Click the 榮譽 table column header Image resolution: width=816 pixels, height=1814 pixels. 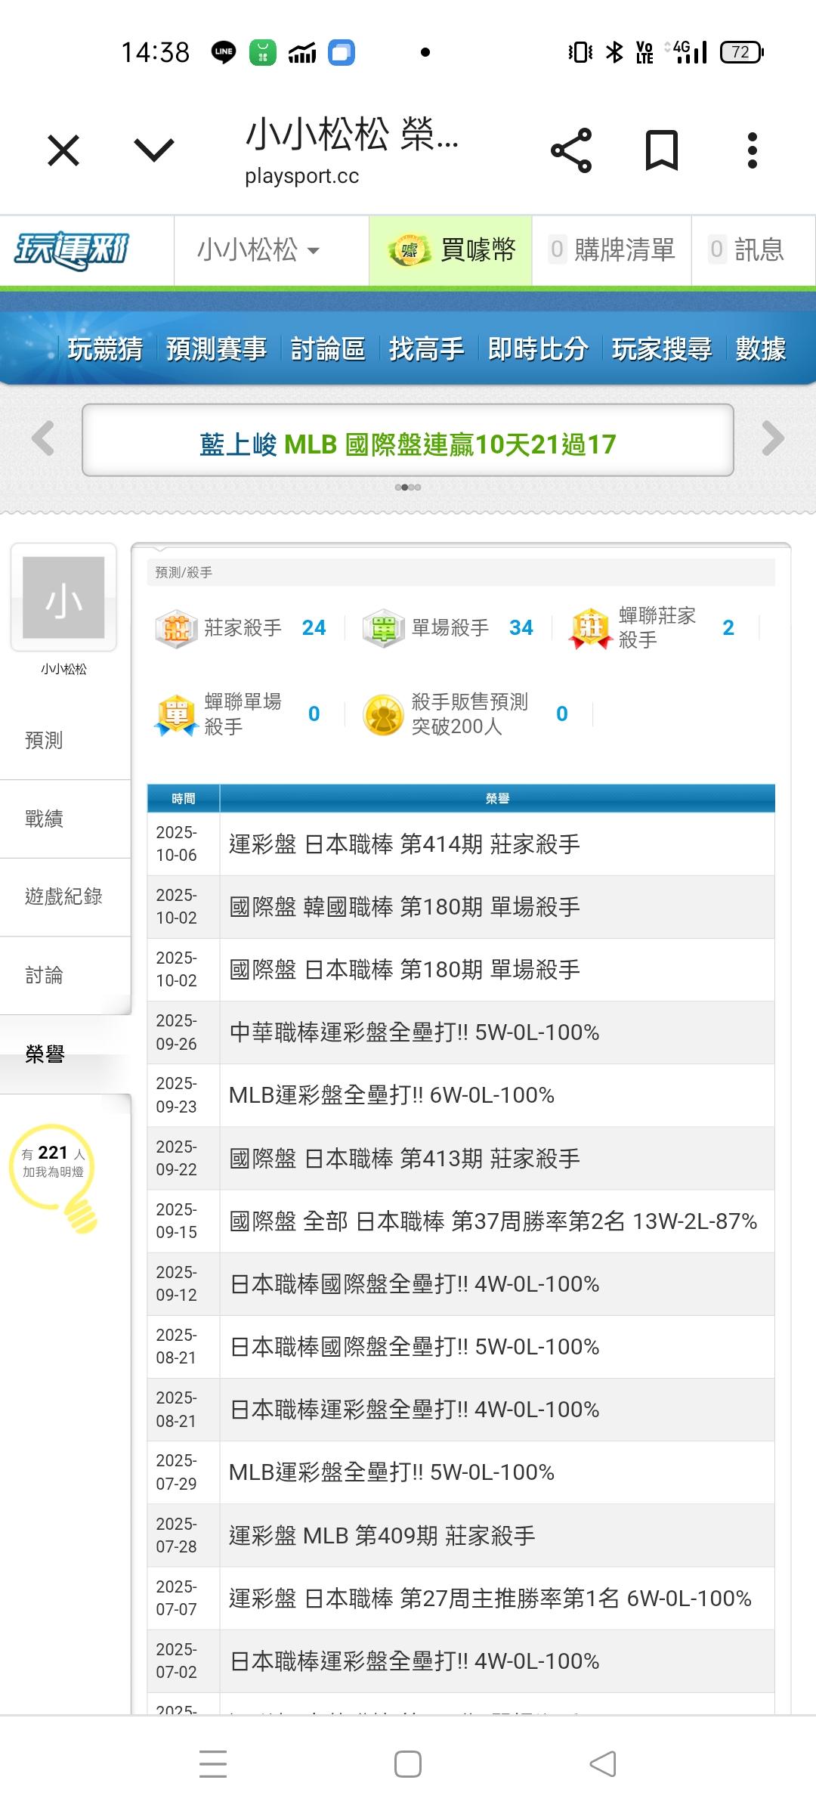coord(497,798)
